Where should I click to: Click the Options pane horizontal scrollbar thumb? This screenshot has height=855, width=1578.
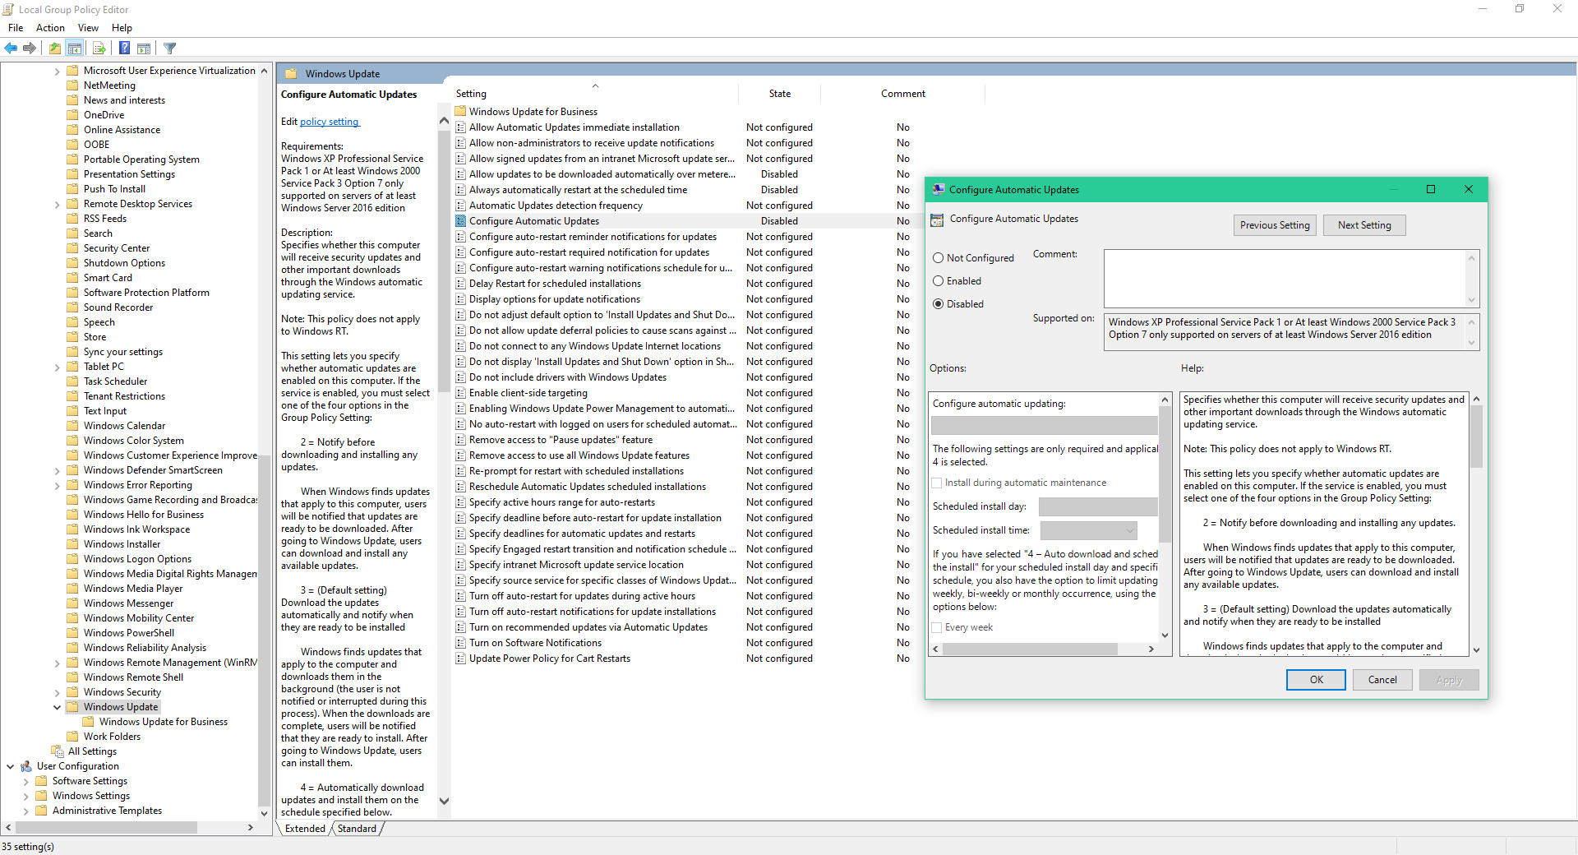pos(1030,649)
